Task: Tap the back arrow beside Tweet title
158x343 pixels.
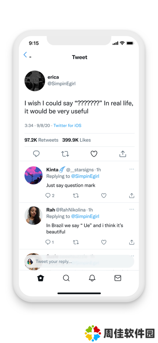Action: point(25,55)
